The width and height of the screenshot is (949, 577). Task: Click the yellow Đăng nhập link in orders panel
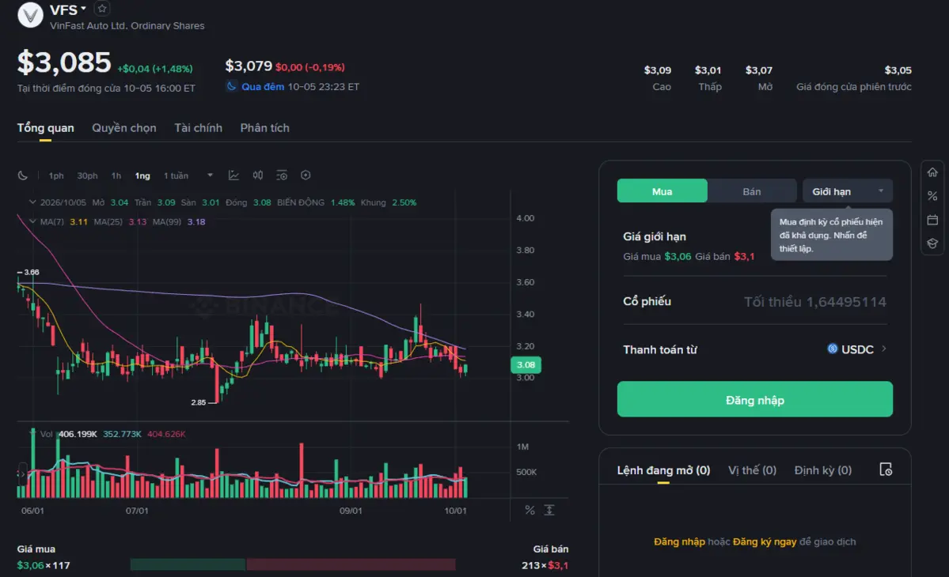click(x=679, y=541)
